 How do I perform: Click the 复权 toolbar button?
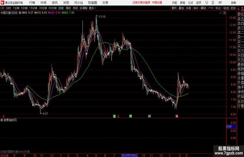pos(174,8)
